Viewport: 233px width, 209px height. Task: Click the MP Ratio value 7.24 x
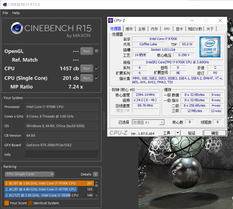pyautogui.click(x=75, y=87)
